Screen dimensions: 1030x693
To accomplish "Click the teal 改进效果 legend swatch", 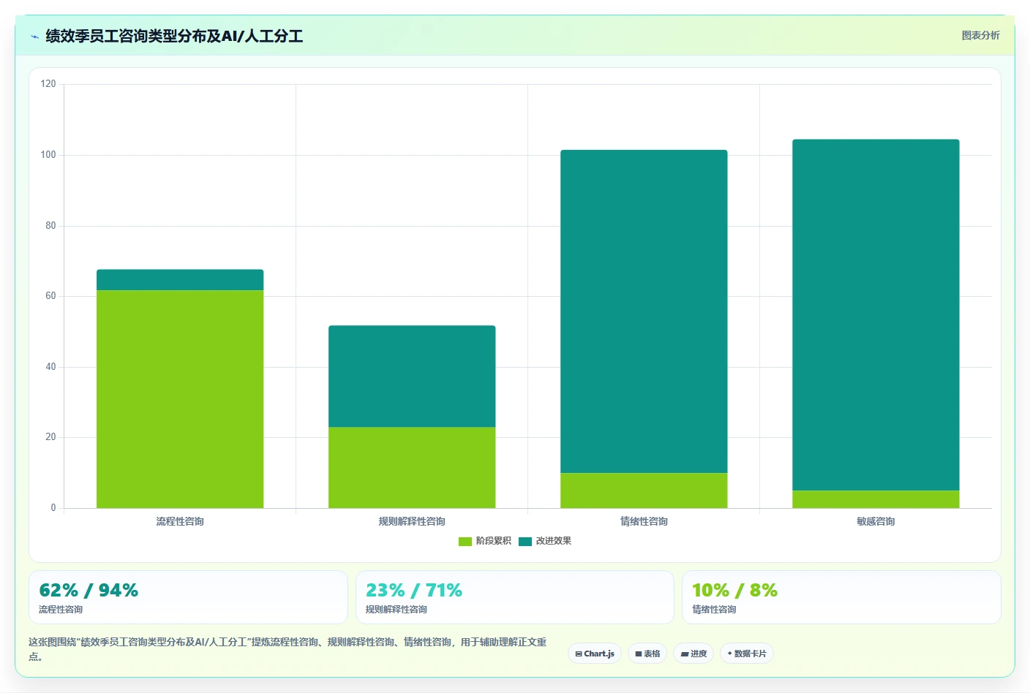I will tap(525, 542).
